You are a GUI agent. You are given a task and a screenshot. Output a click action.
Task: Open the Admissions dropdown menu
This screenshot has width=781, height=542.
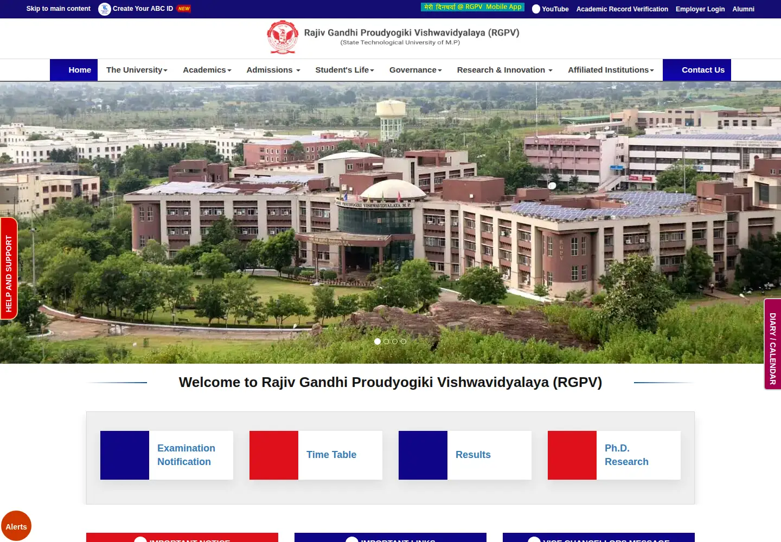point(273,70)
